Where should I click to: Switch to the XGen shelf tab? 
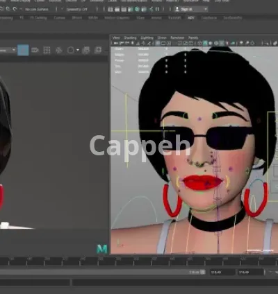pos(140,18)
